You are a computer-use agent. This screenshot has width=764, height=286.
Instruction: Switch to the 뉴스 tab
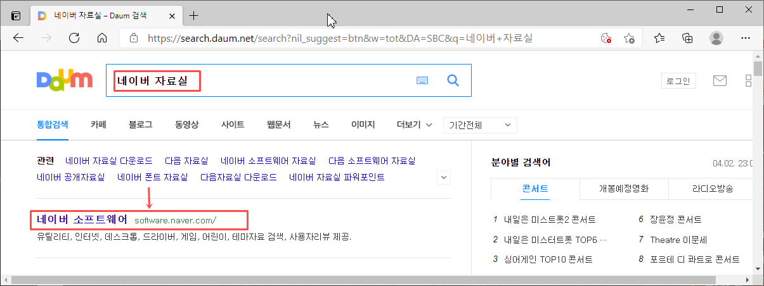321,125
